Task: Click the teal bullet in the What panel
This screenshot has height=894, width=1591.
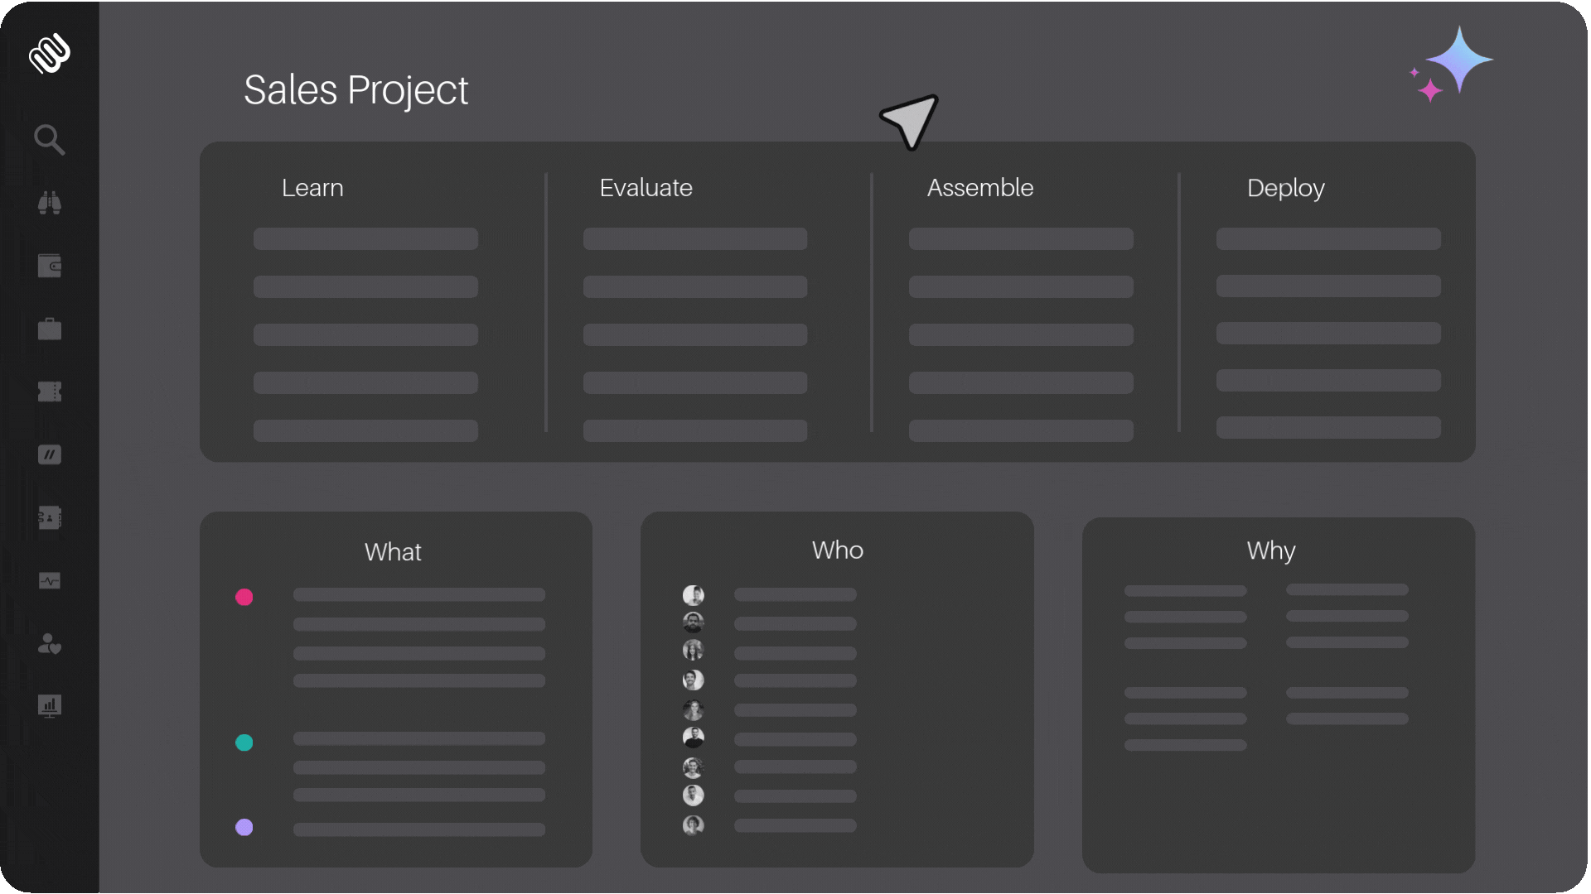Action: tap(244, 743)
